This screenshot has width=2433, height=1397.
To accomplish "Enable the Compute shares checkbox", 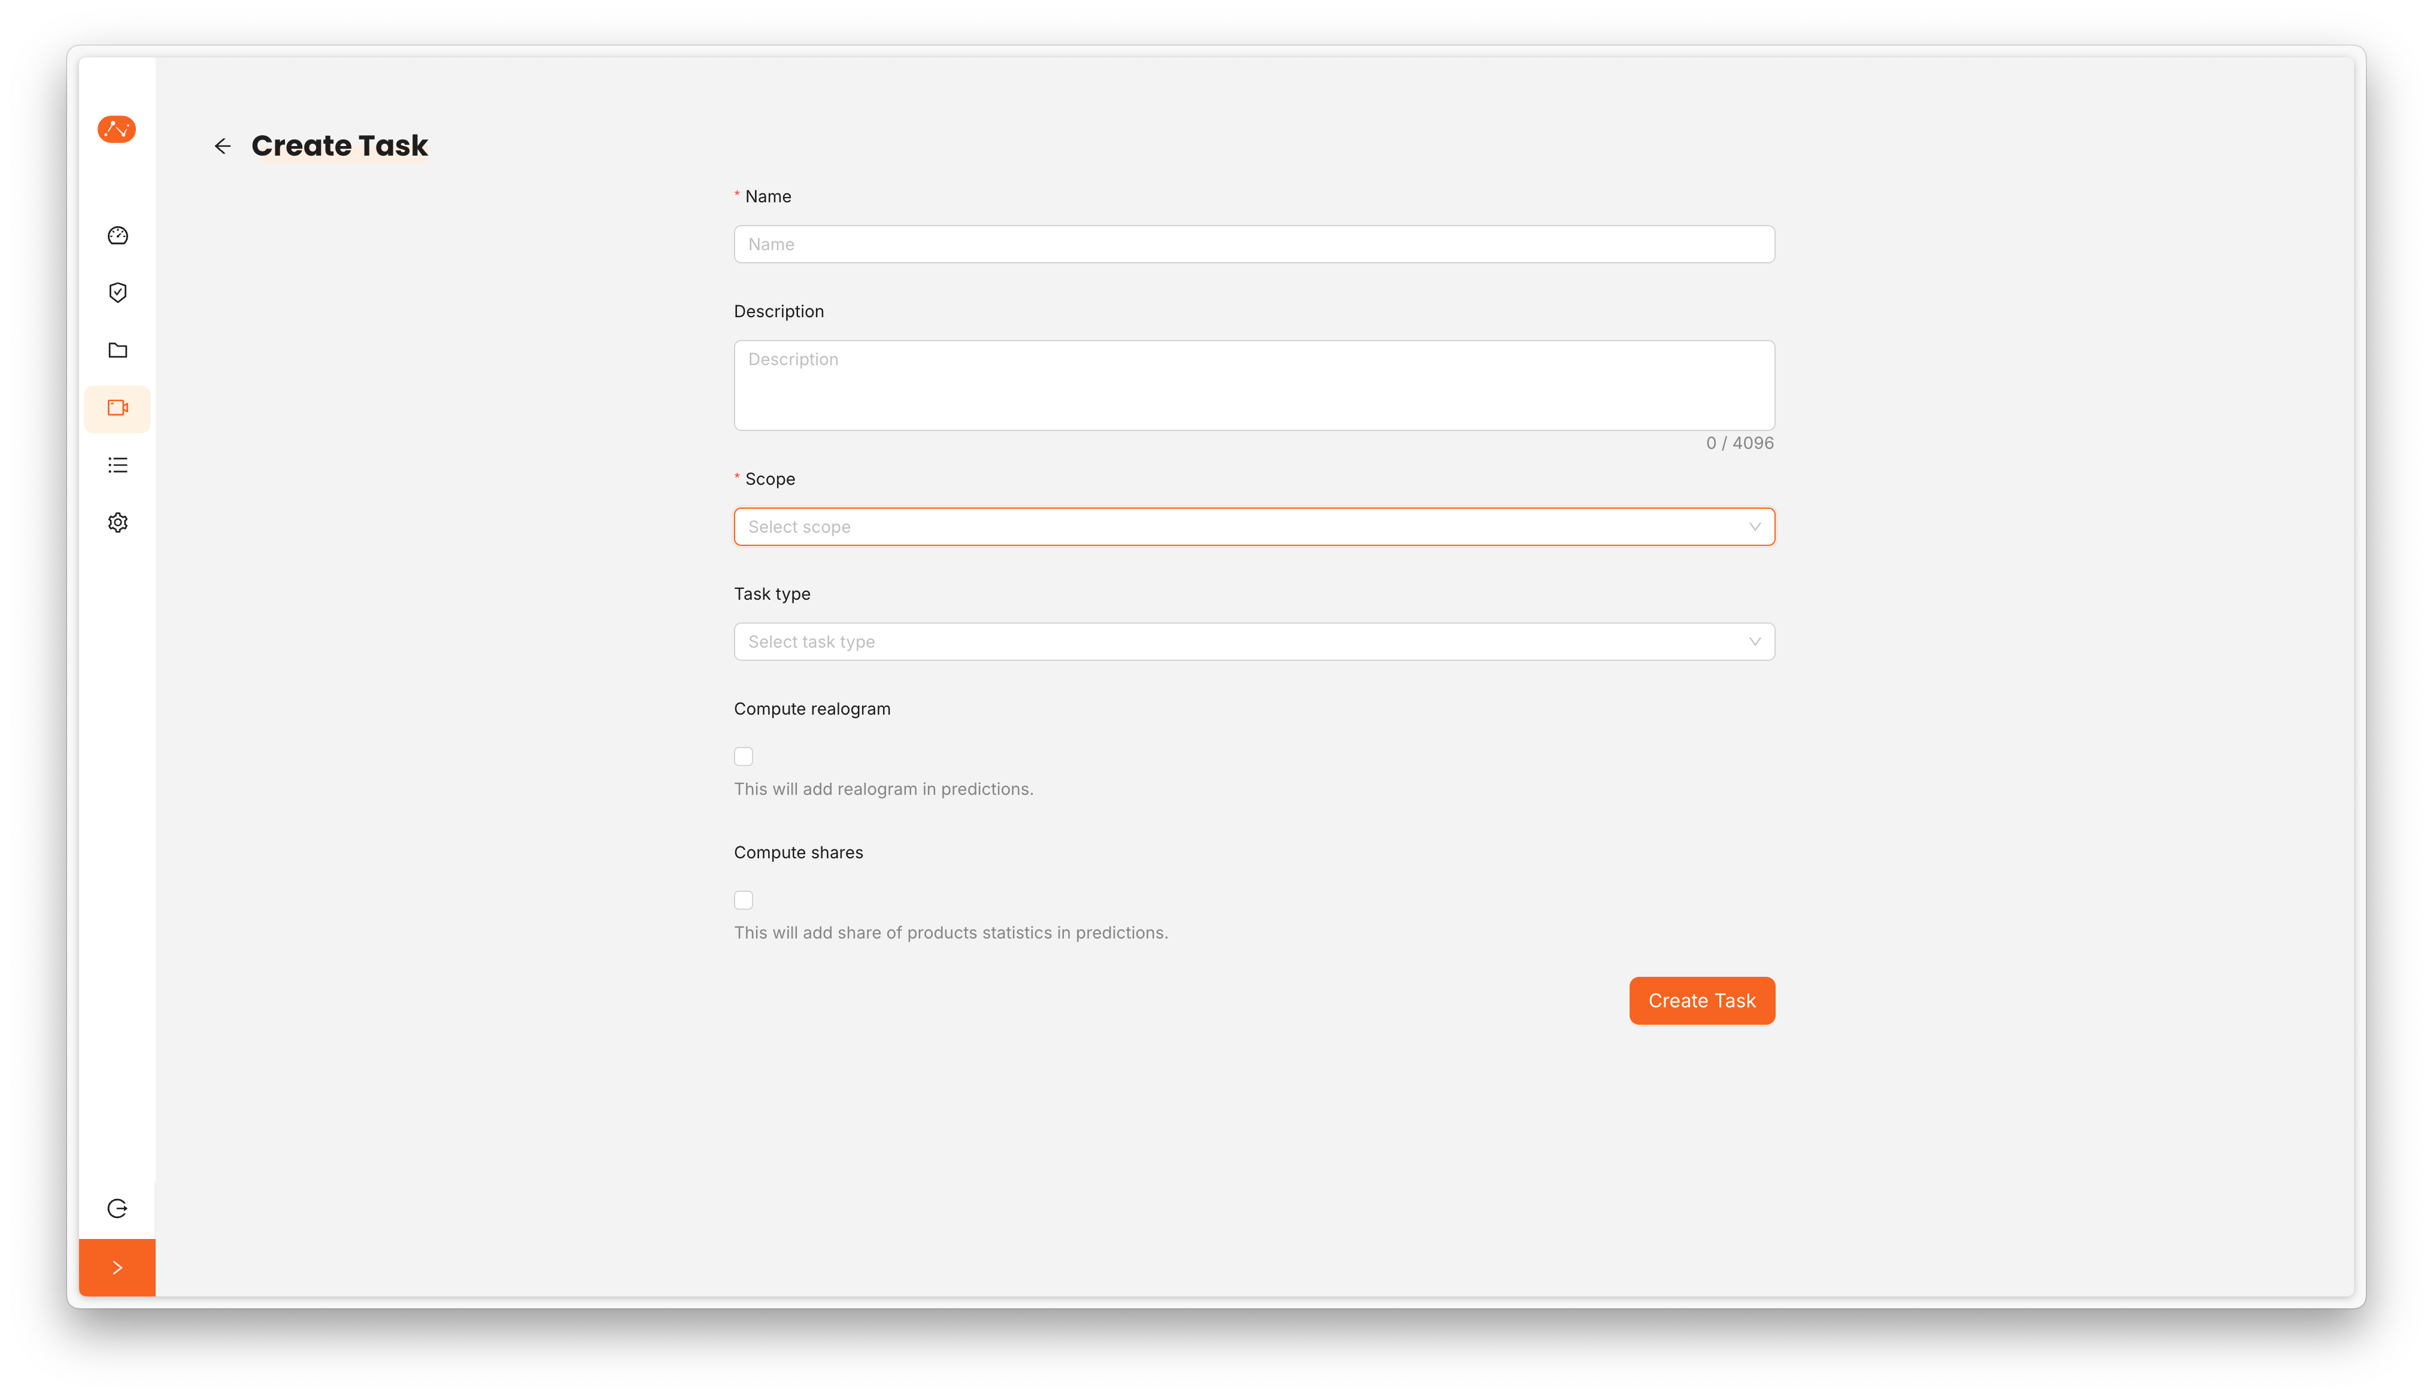I will tap(744, 900).
